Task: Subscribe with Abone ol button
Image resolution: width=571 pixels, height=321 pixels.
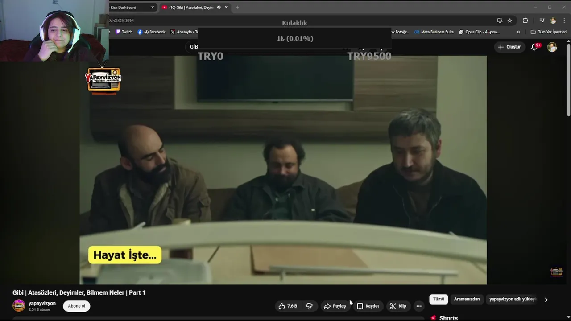Action: (x=76, y=306)
